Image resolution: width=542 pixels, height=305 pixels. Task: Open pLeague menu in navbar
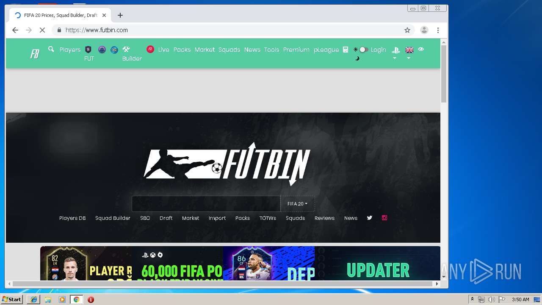coord(326,50)
